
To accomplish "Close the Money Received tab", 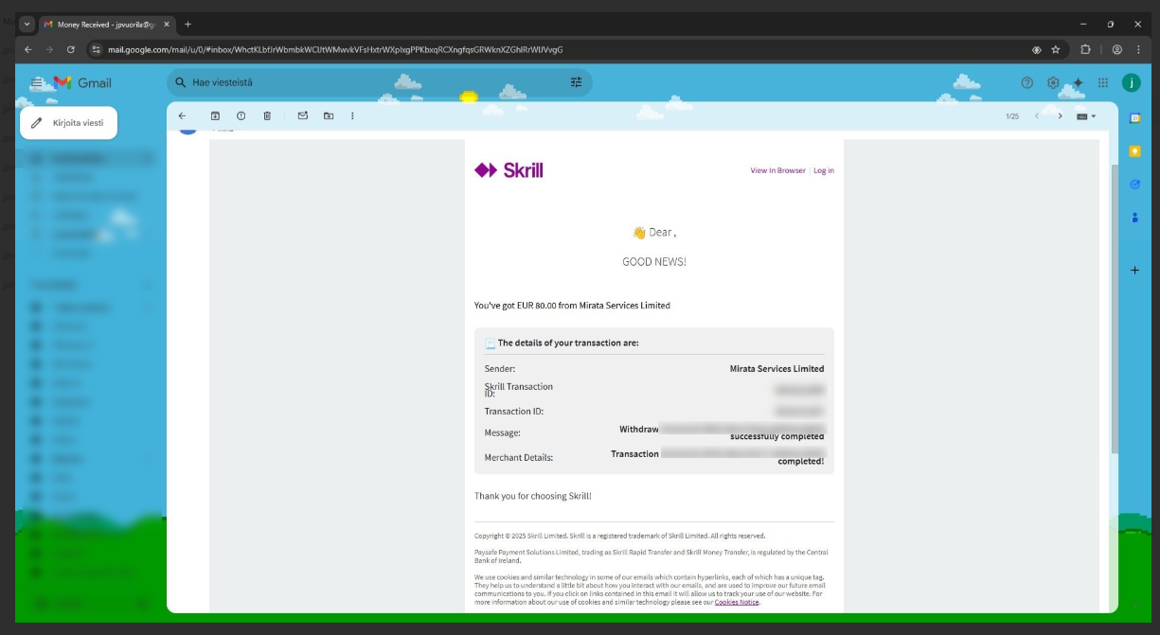I will coord(167,25).
